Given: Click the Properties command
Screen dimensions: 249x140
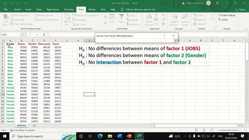Looking at the screenshot, I should (x=79, y=20).
